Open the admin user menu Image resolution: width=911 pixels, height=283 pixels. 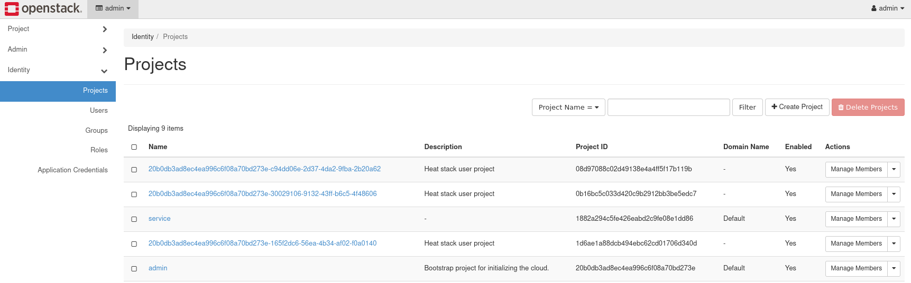(888, 8)
